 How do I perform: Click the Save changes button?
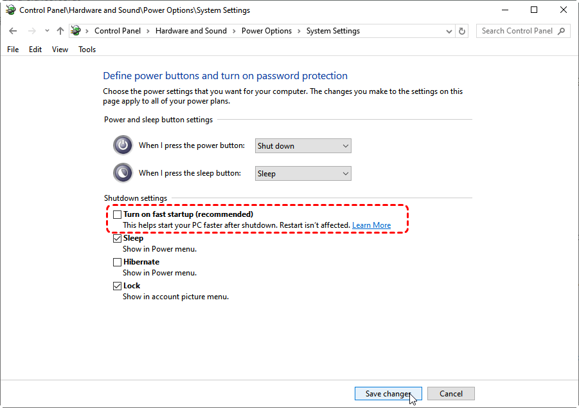pos(388,394)
